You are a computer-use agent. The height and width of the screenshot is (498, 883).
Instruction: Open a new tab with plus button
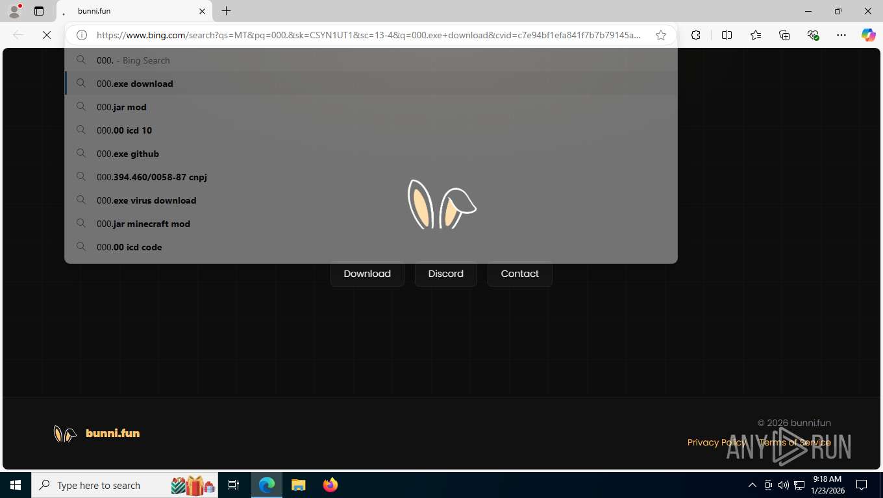[226, 11]
